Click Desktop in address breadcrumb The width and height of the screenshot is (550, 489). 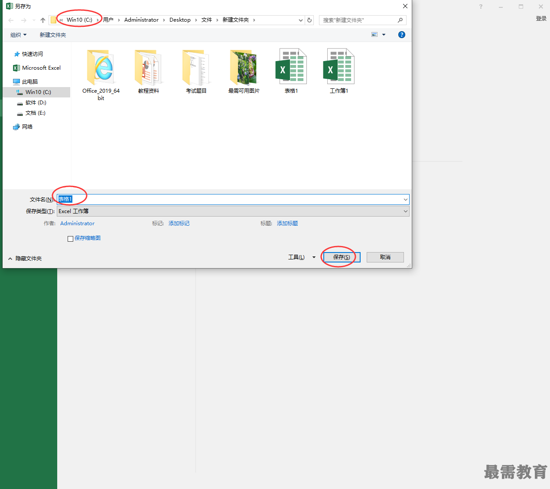tap(180, 20)
